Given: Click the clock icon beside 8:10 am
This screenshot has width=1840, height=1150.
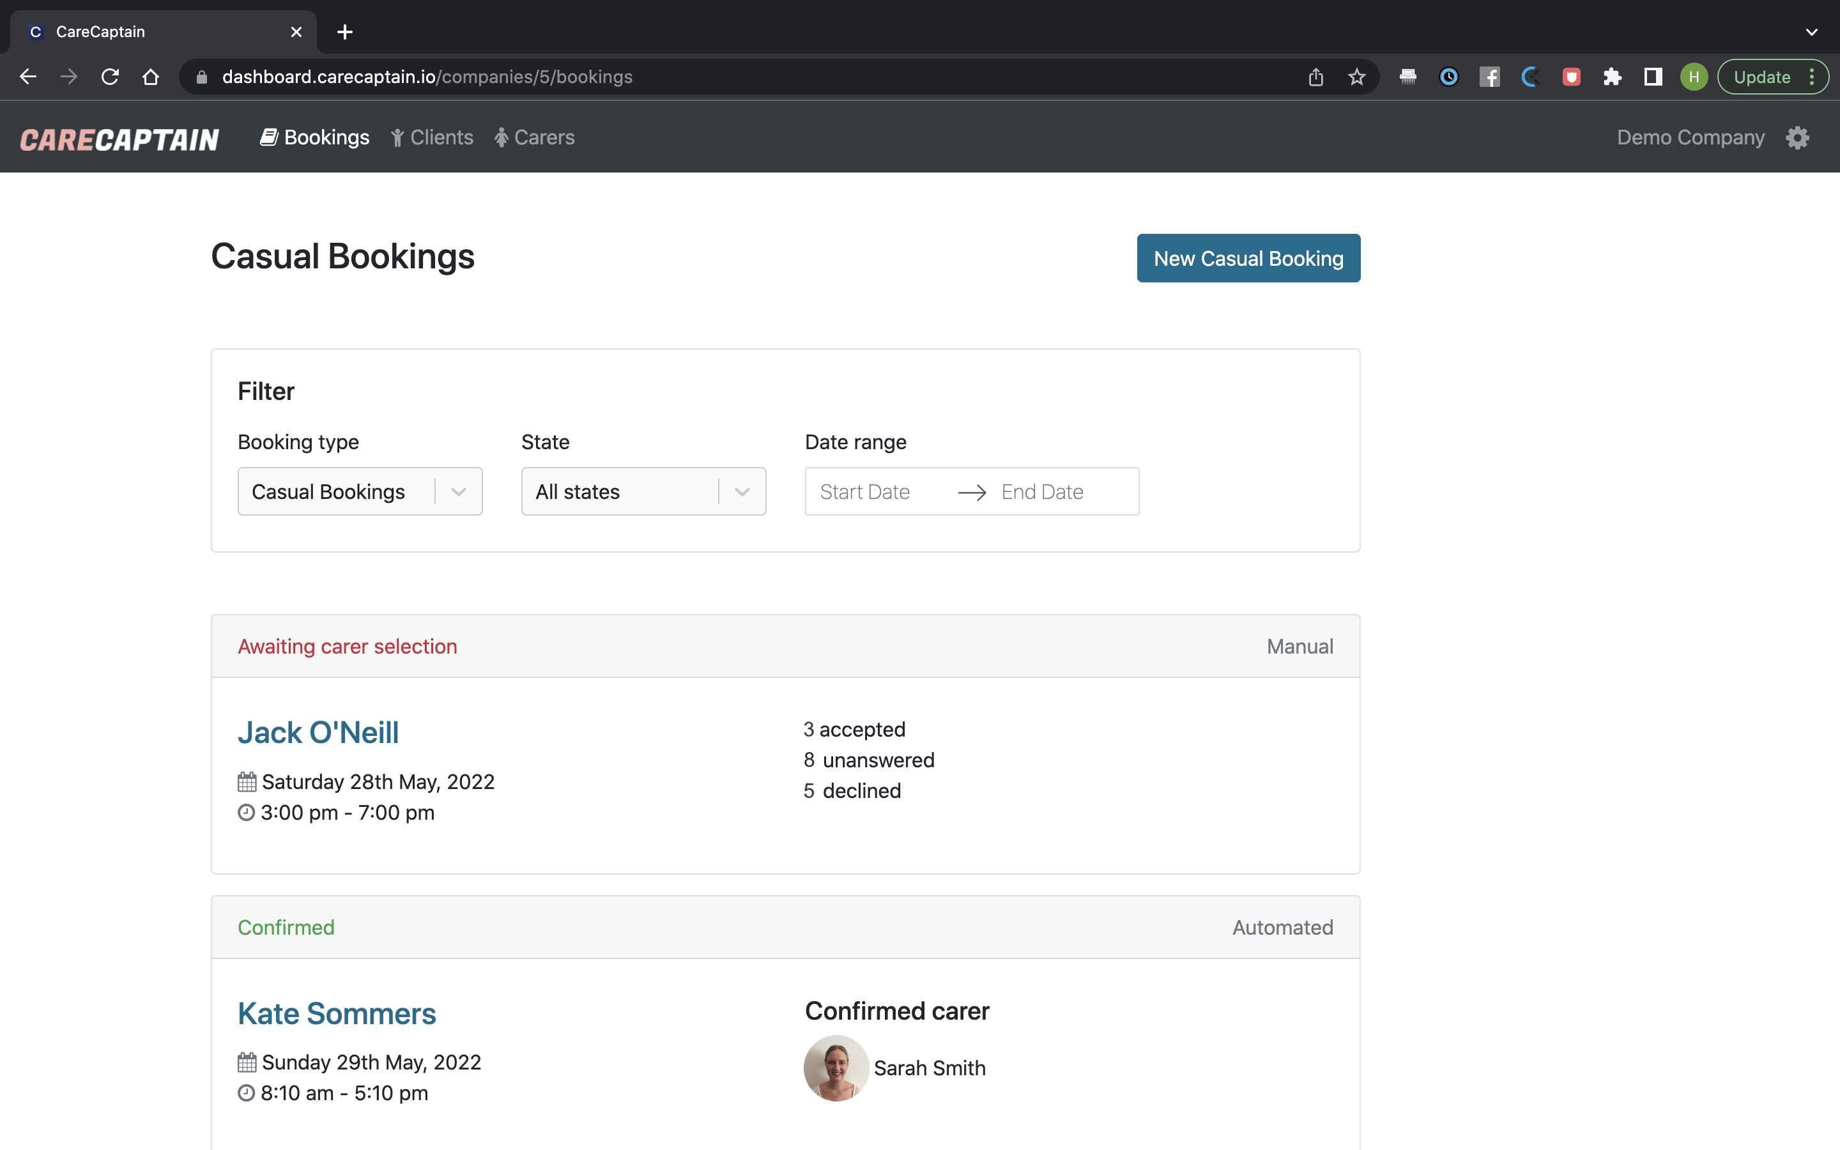Looking at the screenshot, I should pyautogui.click(x=245, y=1093).
